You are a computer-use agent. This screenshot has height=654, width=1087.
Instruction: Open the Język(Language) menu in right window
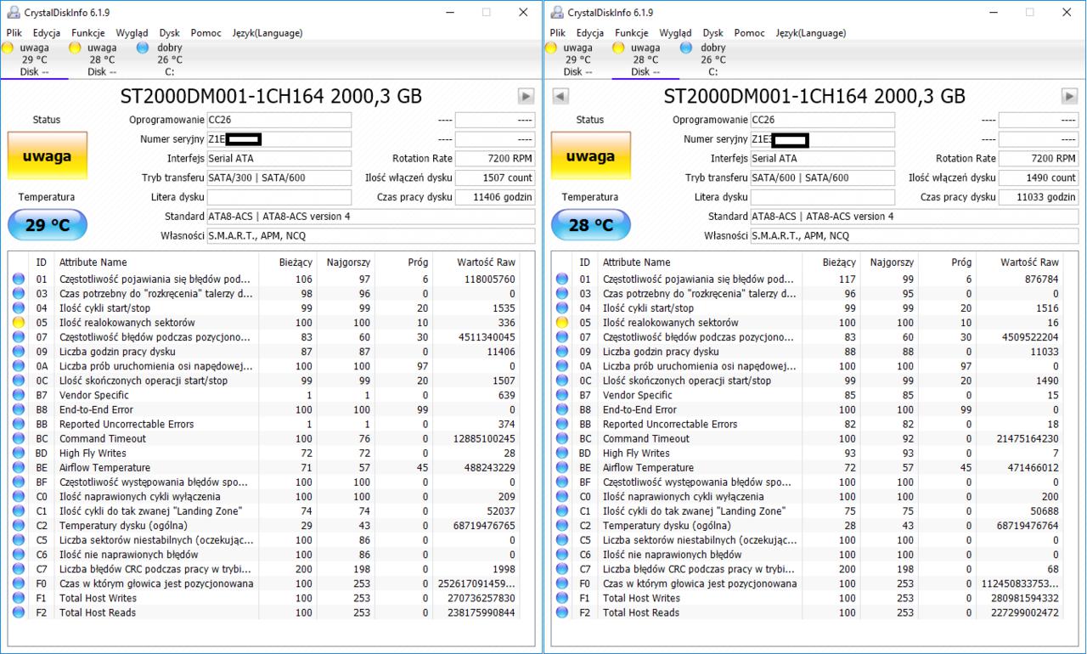[811, 33]
